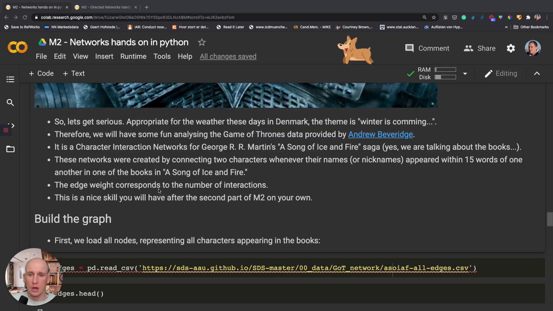Add a new Text cell
Screen dimensions: 553x311
point(73,73)
